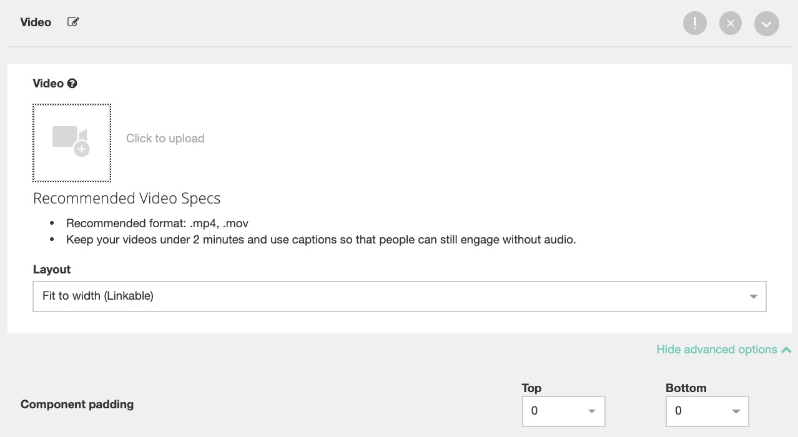Viewport: 798px width, 437px height.
Task: Click the 'Video' component title in header
Action: pyautogui.click(x=36, y=22)
